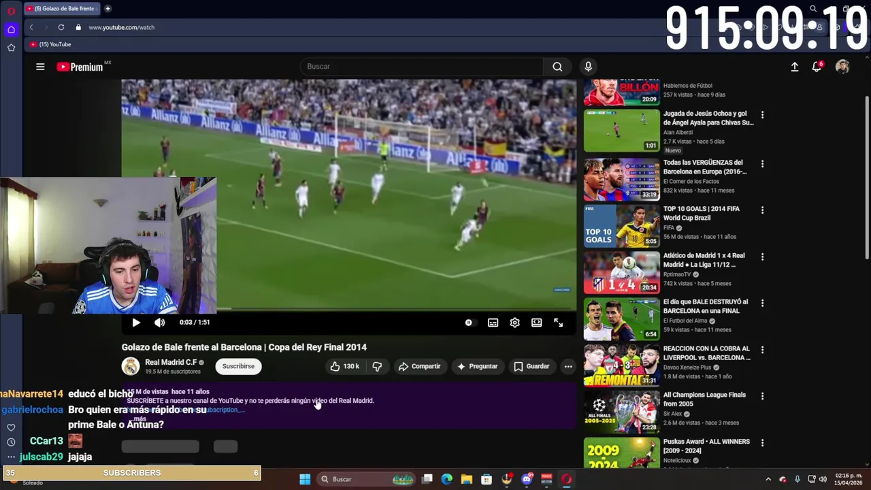Screen dimensions: 871x490
Task: Toggle subtitles in the video player
Action: pos(493,323)
